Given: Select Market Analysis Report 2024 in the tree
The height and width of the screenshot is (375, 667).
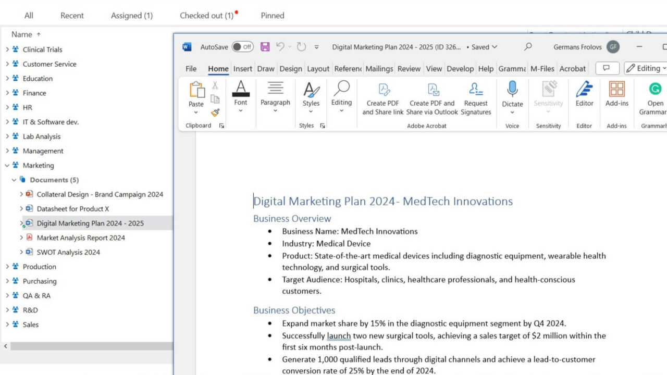Looking at the screenshot, I should click(81, 238).
